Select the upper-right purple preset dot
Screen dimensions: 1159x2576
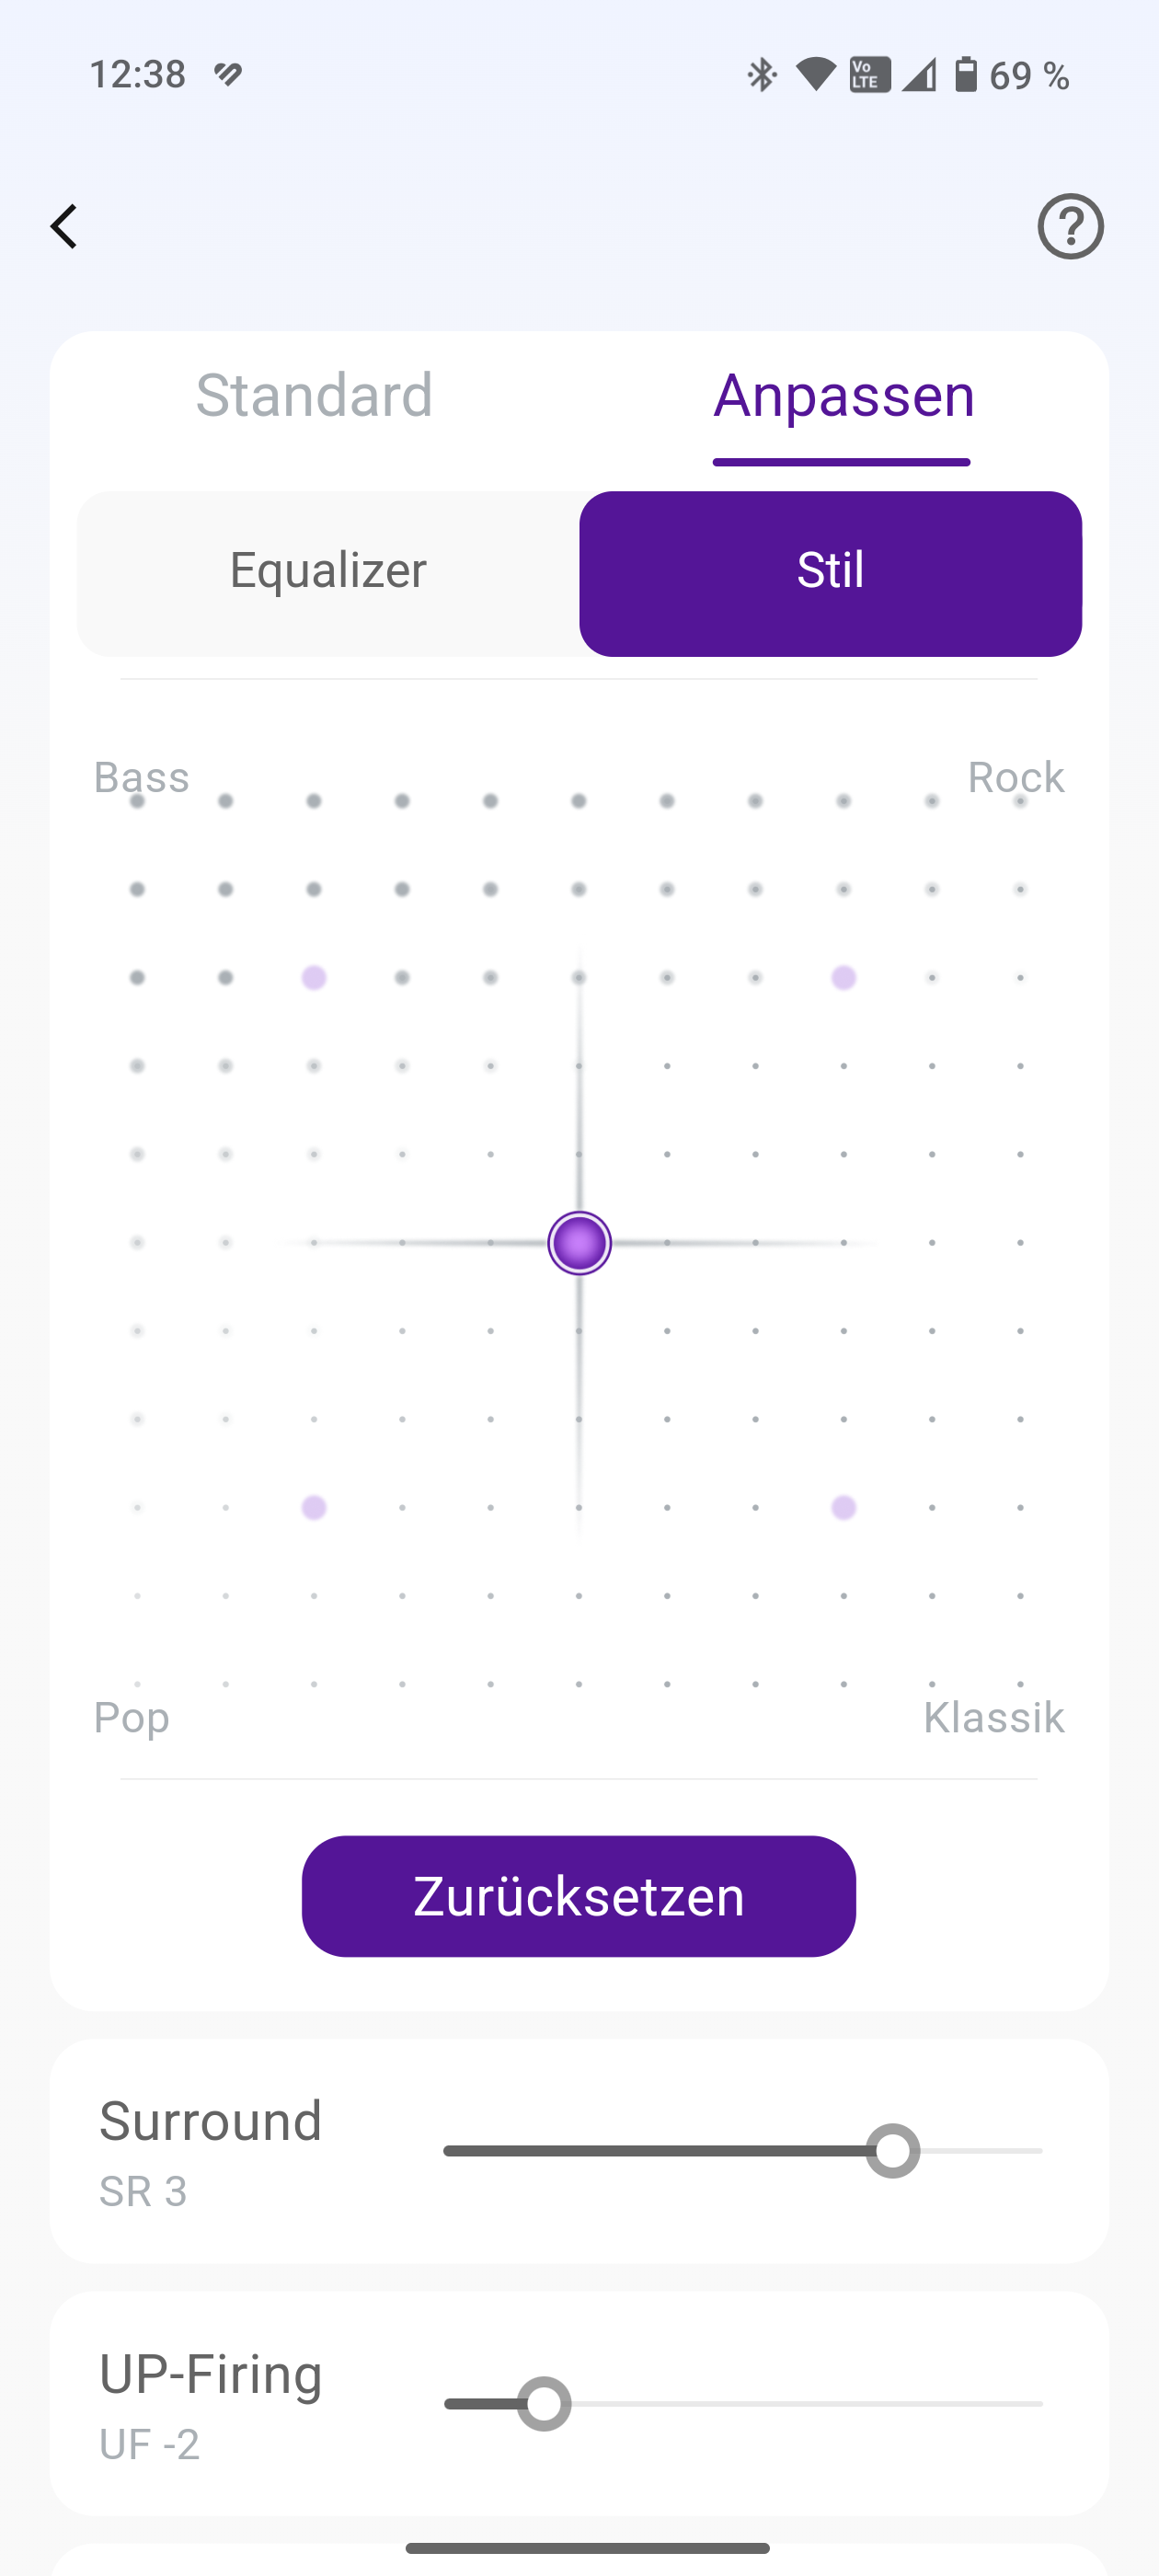point(843,978)
